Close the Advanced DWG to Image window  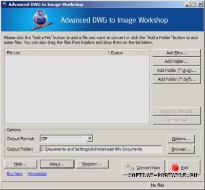coord(200,5)
